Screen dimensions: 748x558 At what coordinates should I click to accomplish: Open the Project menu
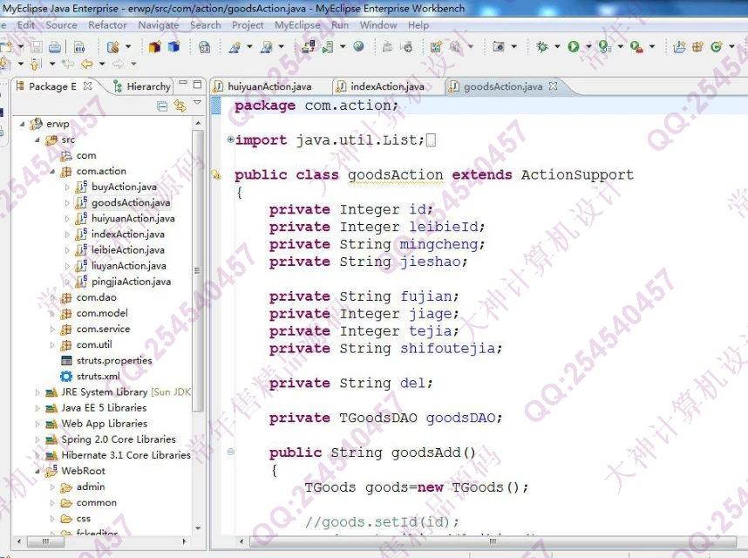248,24
